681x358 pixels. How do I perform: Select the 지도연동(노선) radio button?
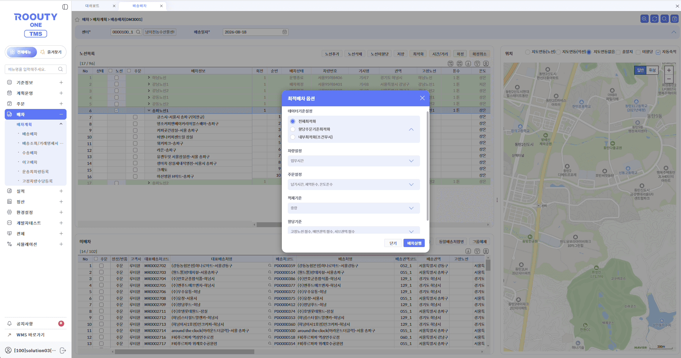pos(527,52)
